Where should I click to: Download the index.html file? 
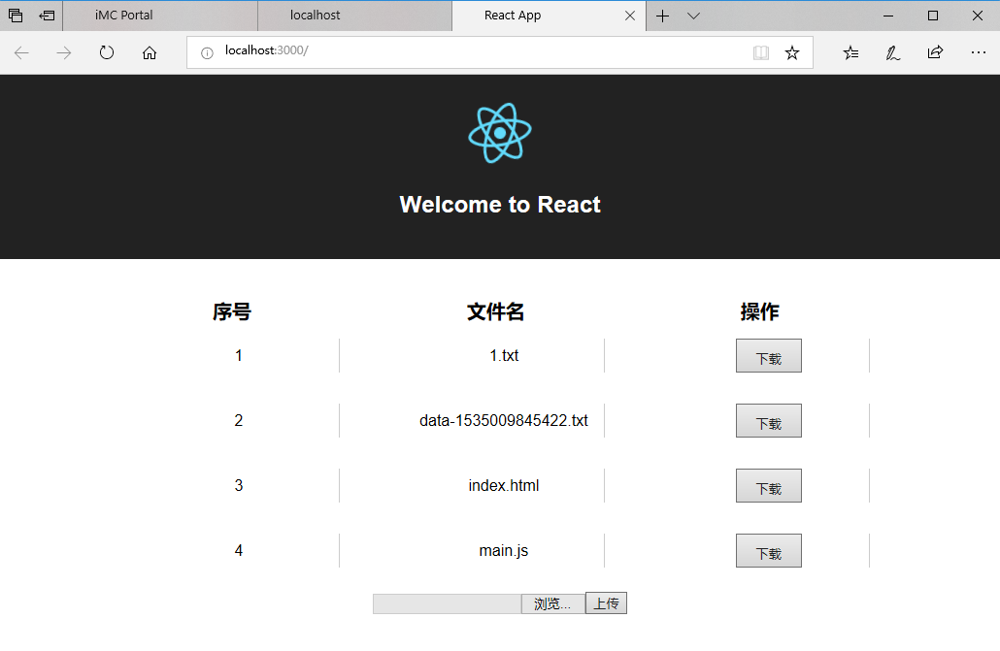[769, 486]
